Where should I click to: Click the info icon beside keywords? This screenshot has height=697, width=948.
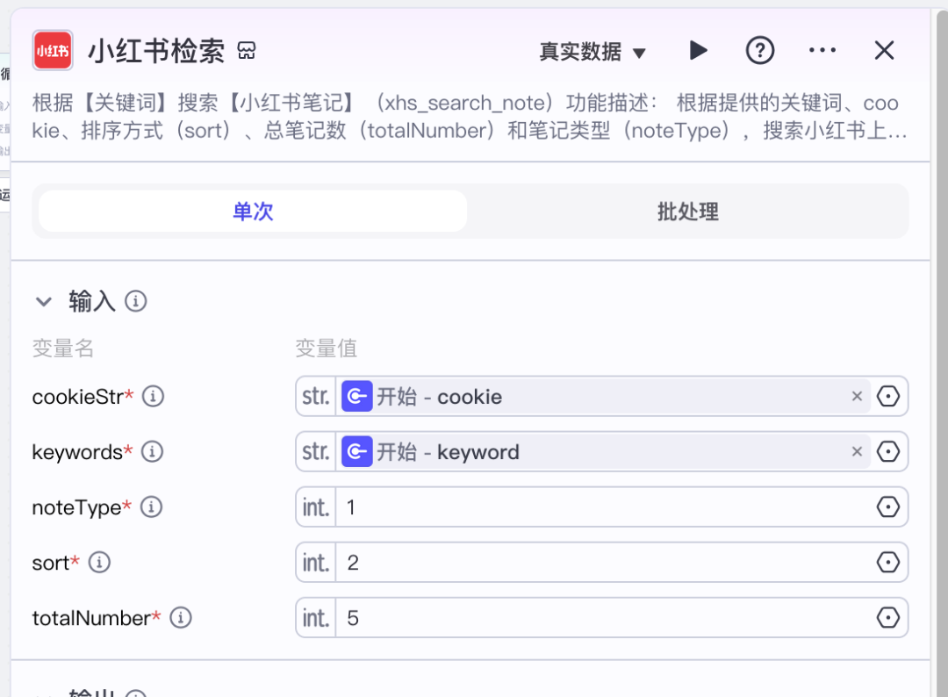coord(153,452)
